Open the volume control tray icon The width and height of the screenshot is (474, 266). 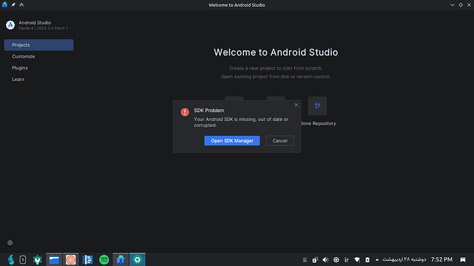326,260
